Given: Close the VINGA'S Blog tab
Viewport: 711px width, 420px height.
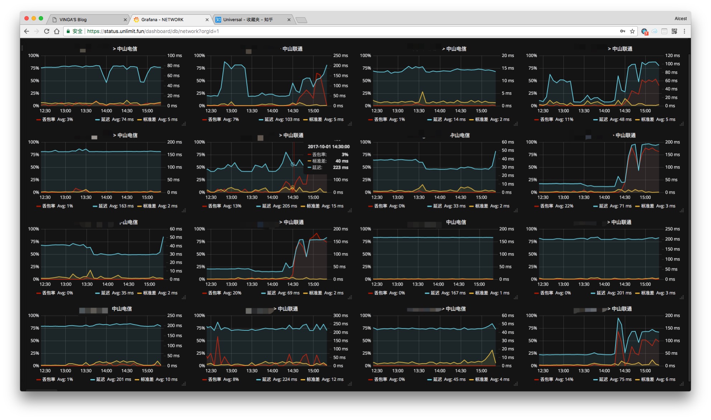Looking at the screenshot, I should click(x=125, y=20).
